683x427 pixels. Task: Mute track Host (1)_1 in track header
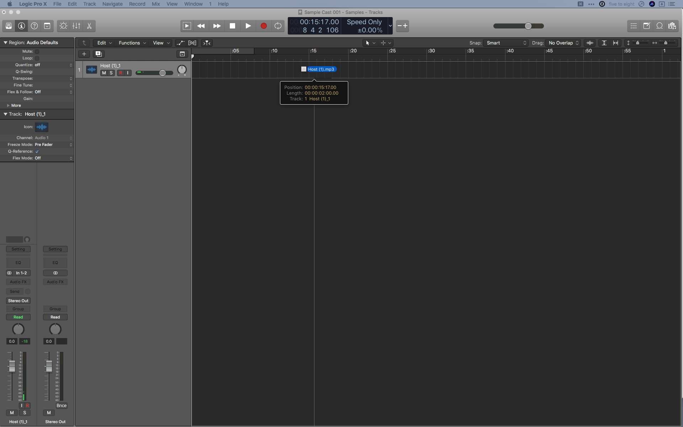[x=104, y=73]
